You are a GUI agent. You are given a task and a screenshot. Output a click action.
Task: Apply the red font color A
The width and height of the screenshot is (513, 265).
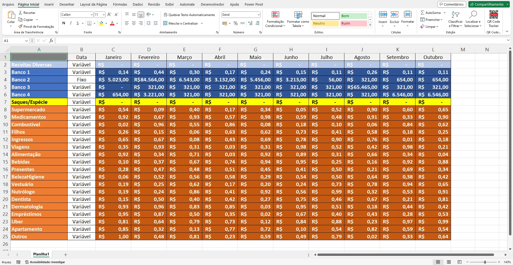tap(112, 23)
